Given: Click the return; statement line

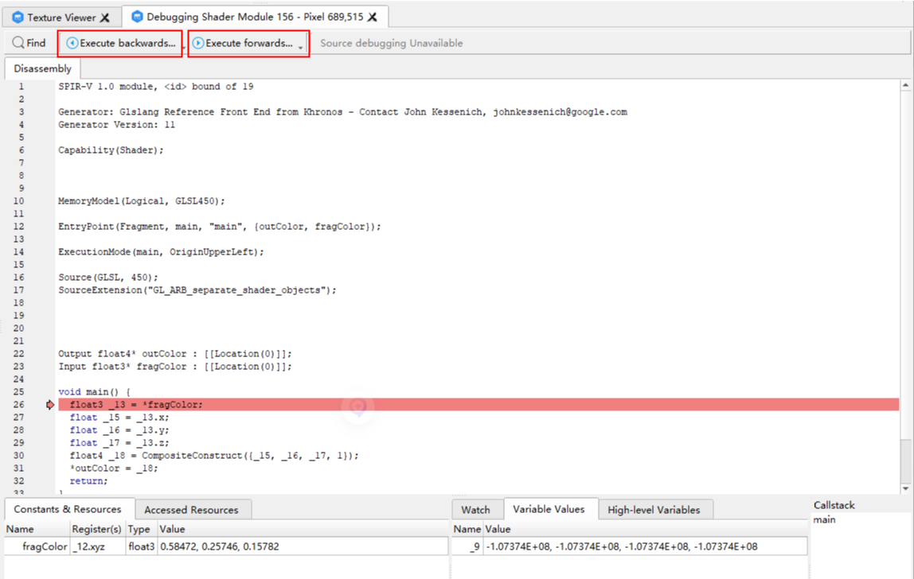Looking at the screenshot, I should (x=88, y=481).
